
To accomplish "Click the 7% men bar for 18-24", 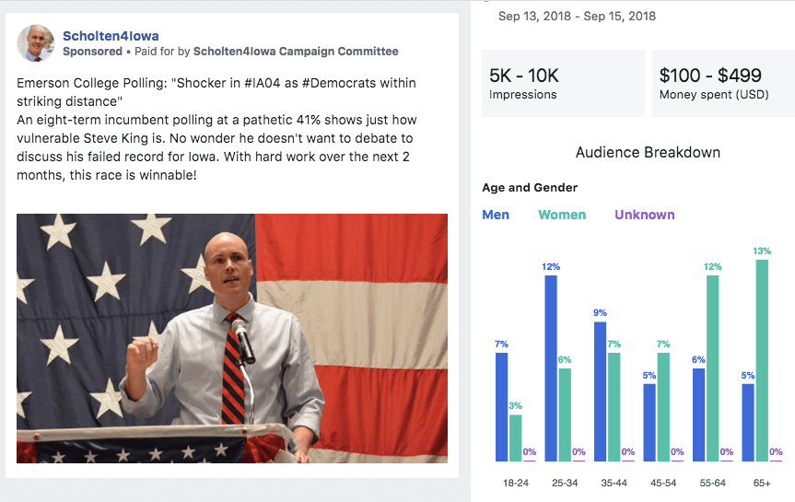I will 502,406.
